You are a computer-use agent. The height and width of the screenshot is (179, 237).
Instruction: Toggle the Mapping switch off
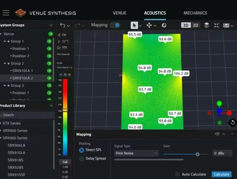(115, 25)
